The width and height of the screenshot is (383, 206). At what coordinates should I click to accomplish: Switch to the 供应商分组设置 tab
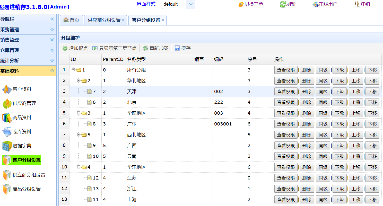(104, 20)
